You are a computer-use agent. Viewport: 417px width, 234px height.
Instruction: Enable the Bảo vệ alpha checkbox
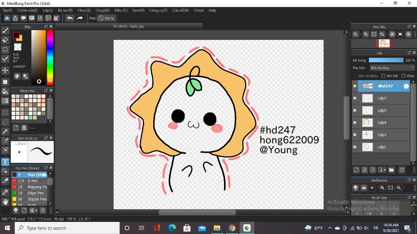click(x=355, y=76)
